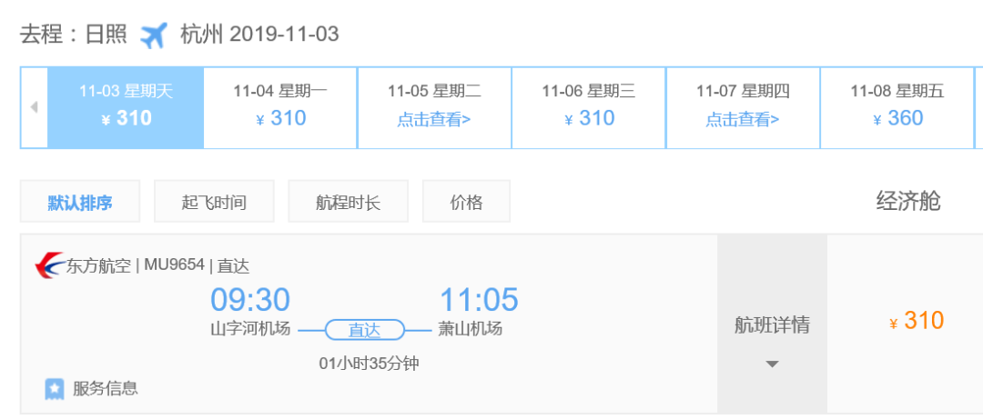Open 点击查看 for 11-07 星期四
Screen dimensions: 983x419
coord(743,119)
